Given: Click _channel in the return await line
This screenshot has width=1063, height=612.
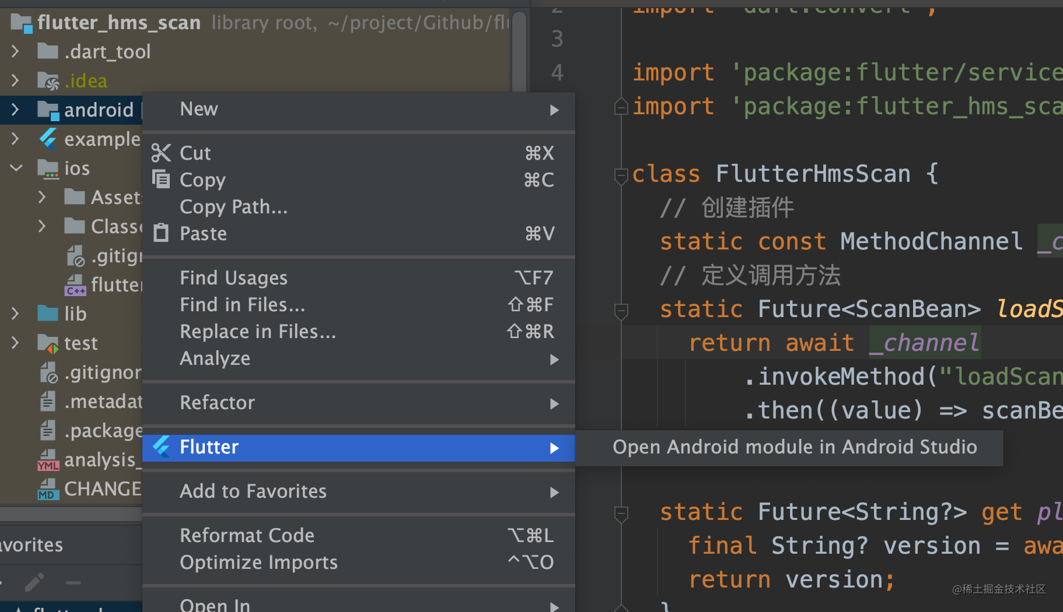Looking at the screenshot, I should [925, 343].
